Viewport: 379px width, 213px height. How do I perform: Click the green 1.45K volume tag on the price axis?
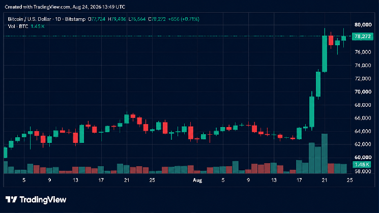tap(362, 165)
